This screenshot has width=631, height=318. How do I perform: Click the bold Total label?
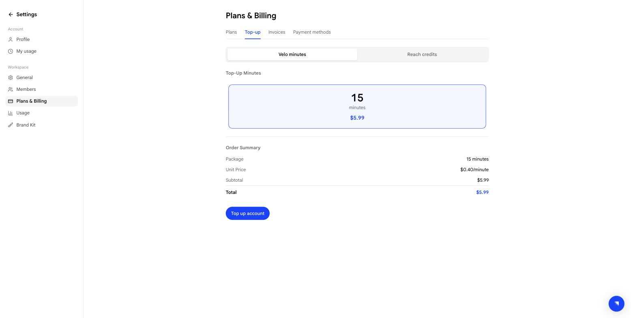(x=231, y=192)
